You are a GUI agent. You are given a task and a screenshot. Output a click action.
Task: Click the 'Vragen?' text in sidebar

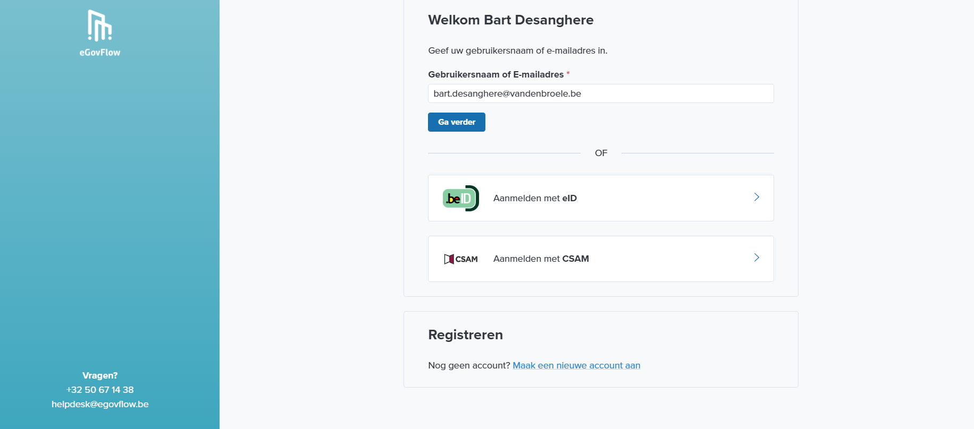pos(100,375)
